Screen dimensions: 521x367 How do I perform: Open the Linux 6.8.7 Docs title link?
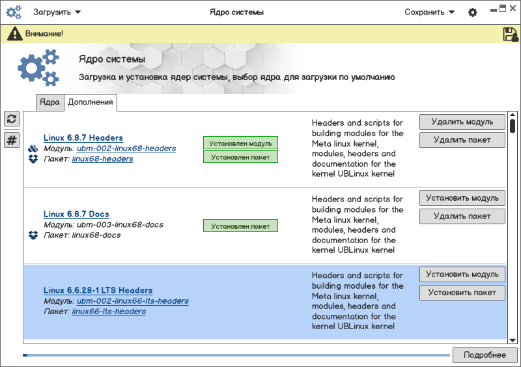coord(76,214)
